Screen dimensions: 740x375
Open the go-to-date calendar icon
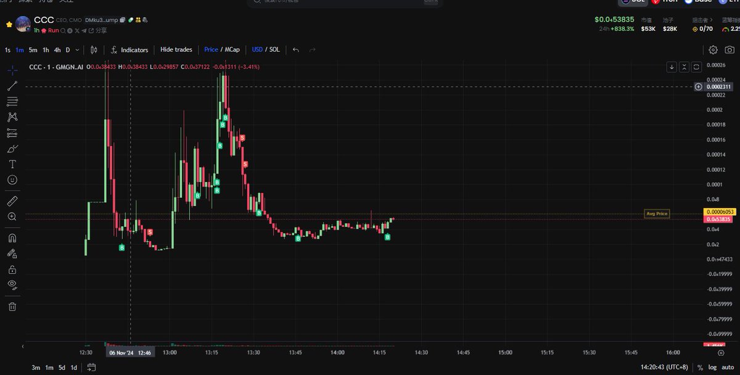click(91, 368)
